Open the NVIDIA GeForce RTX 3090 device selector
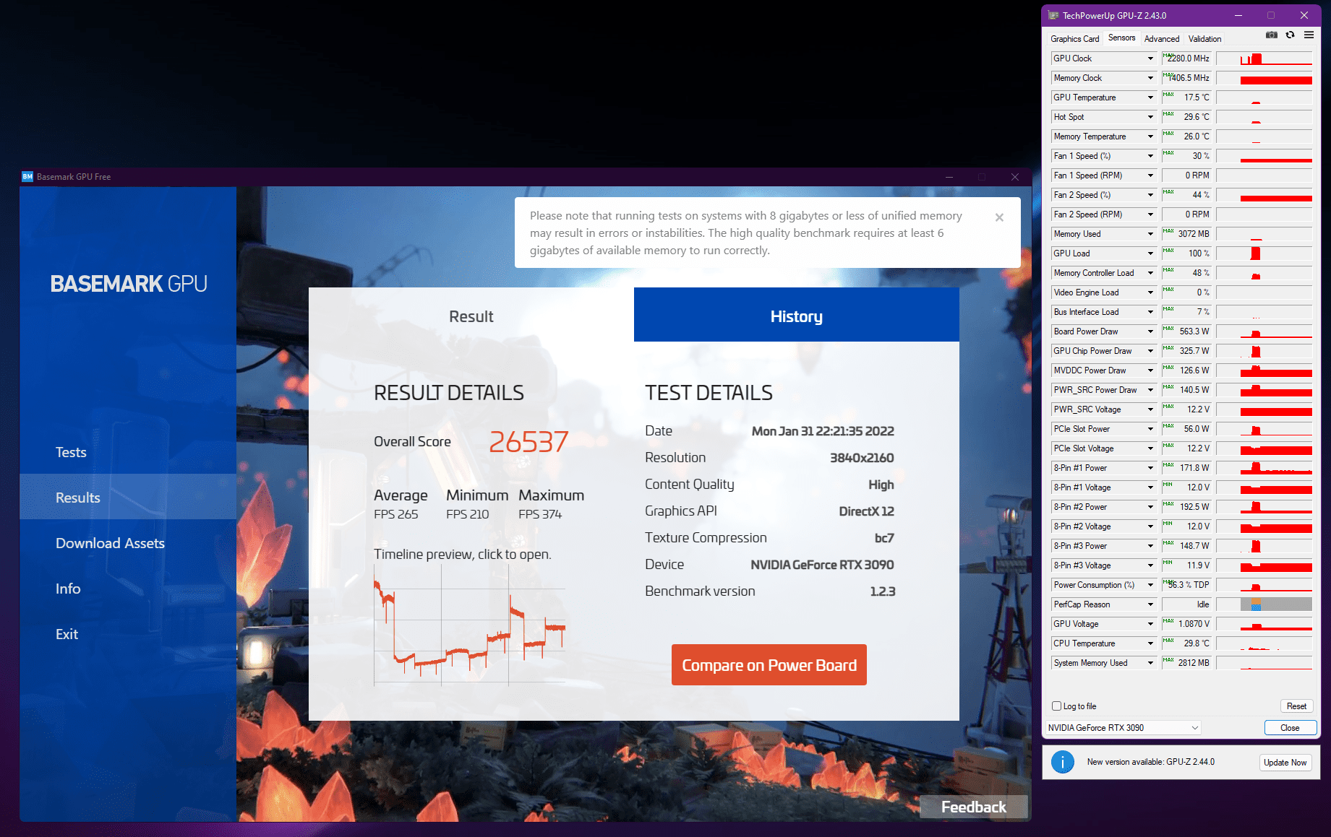The height and width of the screenshot is (837, 1331). [x=1123, y=728]
